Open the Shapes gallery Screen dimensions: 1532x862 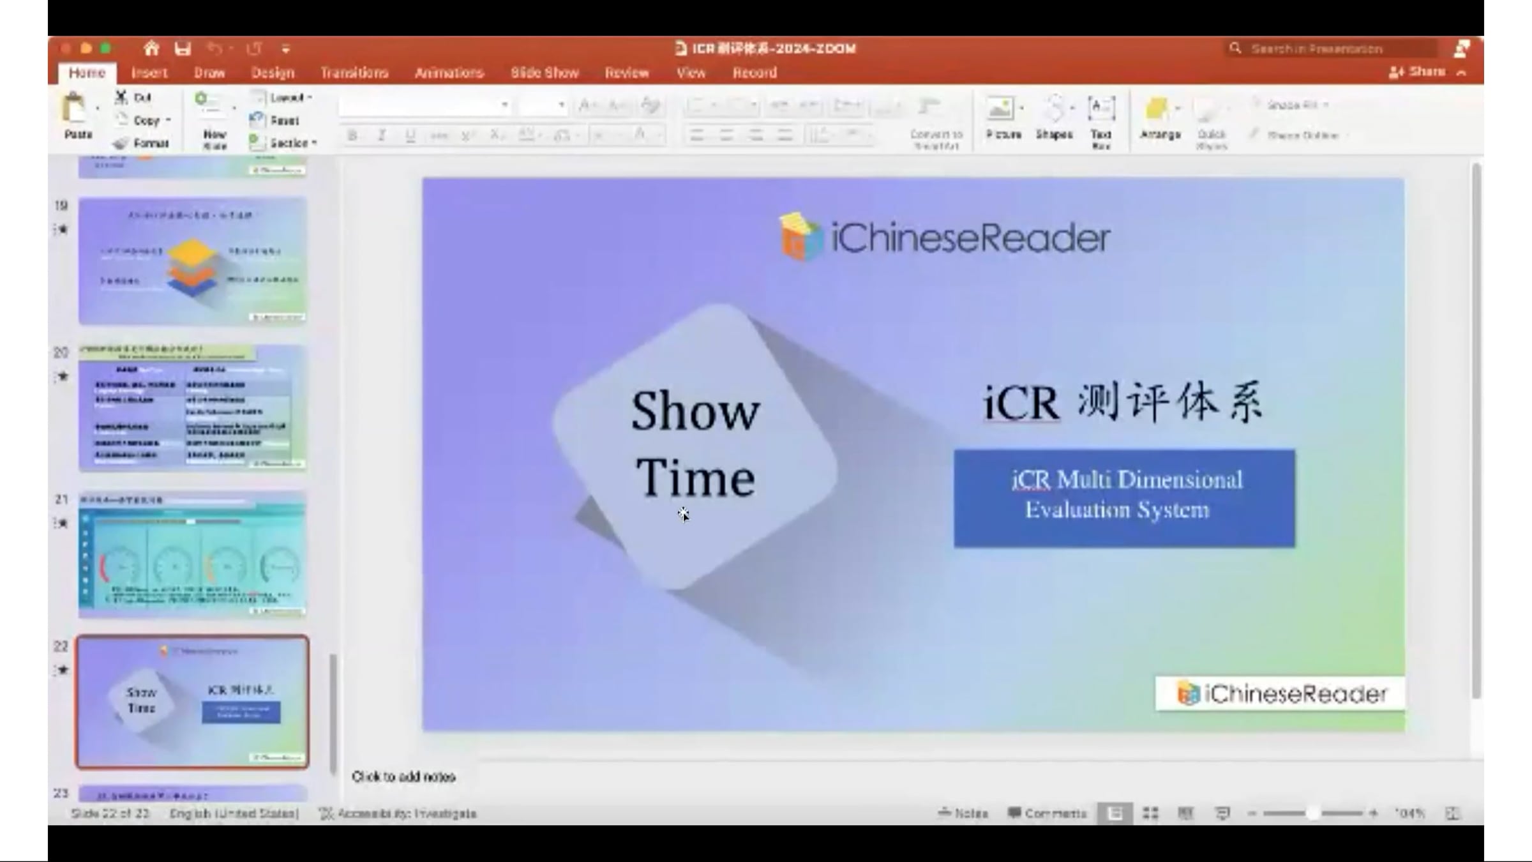pos(1054,110)
